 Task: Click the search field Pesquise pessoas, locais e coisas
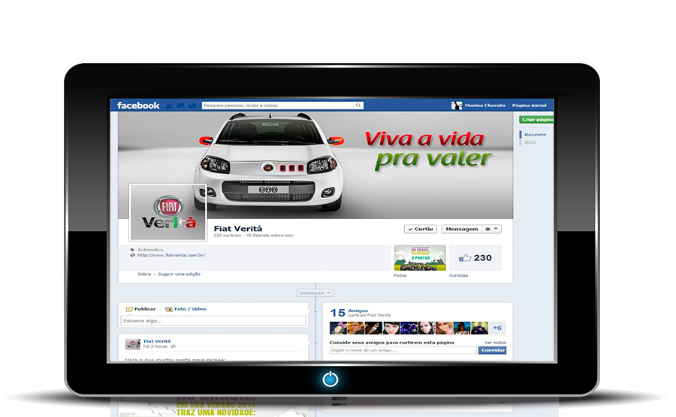tap(278, 106)
